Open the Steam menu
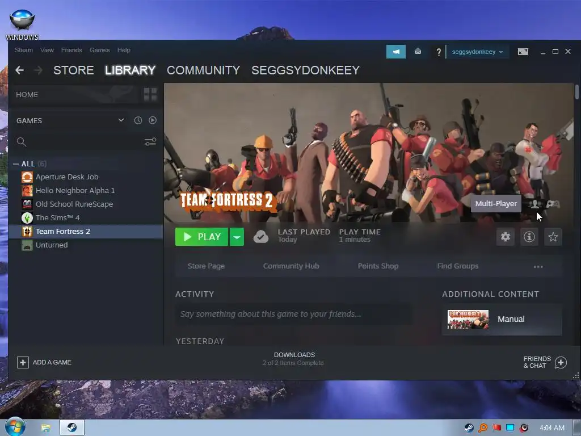The height and width of the screenshot is (436, 581). click(x=24, y=50)
